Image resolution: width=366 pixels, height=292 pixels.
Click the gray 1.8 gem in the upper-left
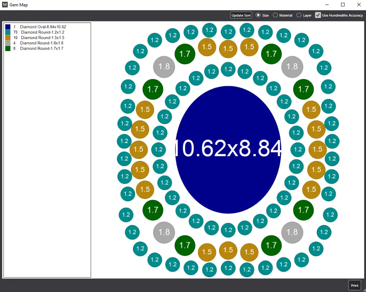(164, 67)
